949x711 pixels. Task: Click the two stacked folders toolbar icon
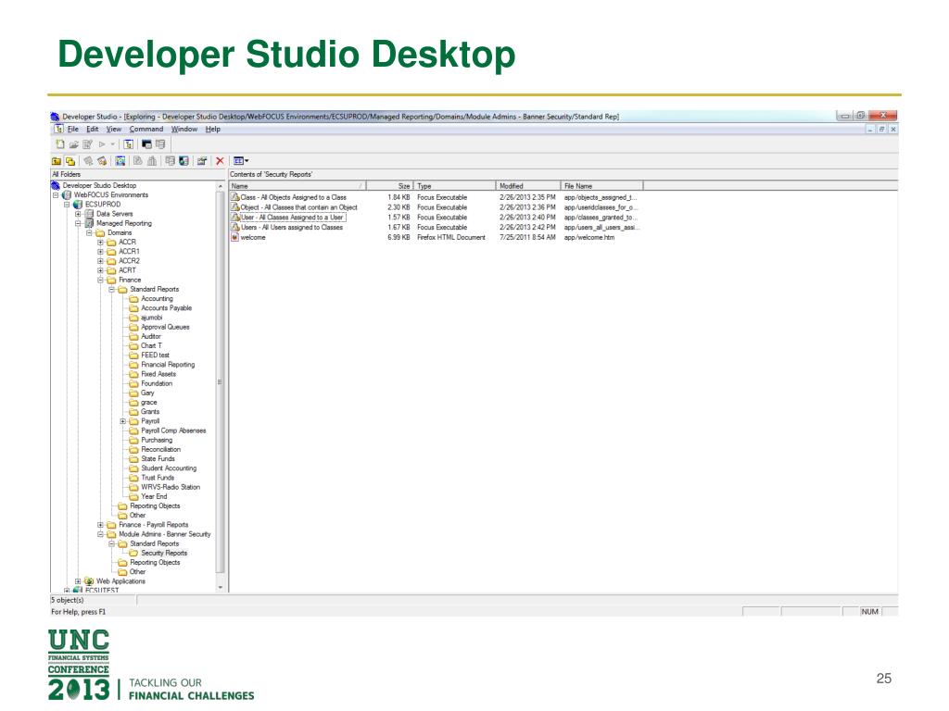click(70, 161)
